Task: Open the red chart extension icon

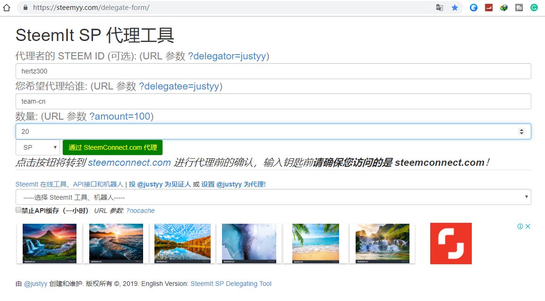Action: (489, 8)
